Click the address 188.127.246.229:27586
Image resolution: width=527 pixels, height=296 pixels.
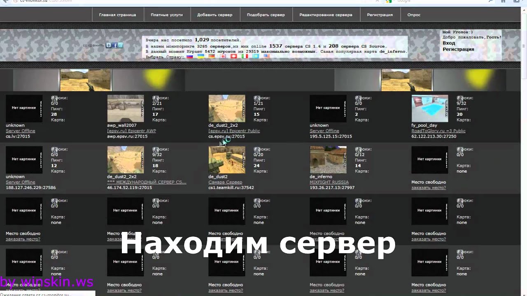click(31, 188)
